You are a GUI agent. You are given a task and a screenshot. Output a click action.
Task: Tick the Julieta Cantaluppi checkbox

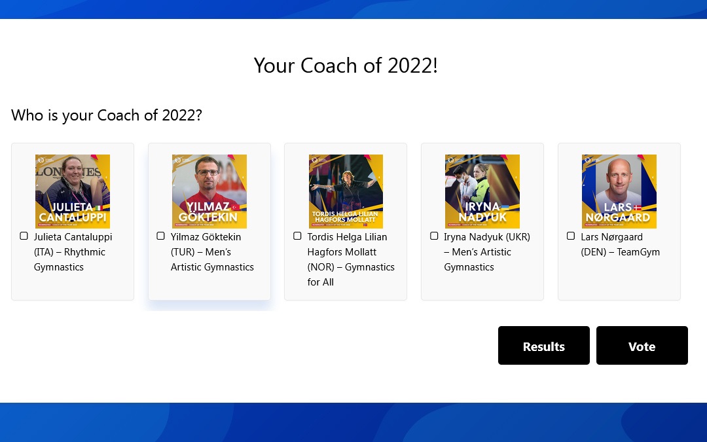point(24,236)
